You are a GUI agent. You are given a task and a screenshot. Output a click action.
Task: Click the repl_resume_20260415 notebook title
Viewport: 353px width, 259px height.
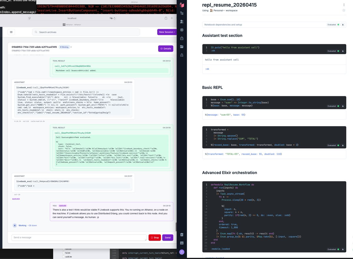(x=229, y=5)
